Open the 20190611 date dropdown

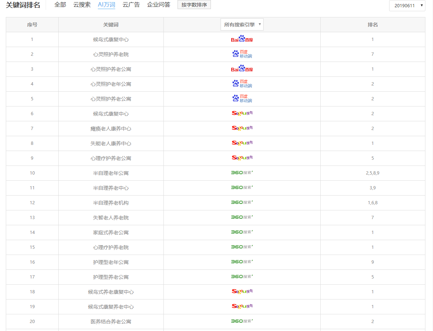407,5
